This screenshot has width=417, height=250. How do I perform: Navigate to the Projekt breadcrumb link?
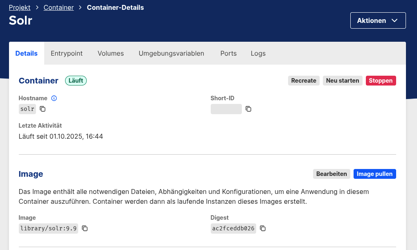(20, 7)
